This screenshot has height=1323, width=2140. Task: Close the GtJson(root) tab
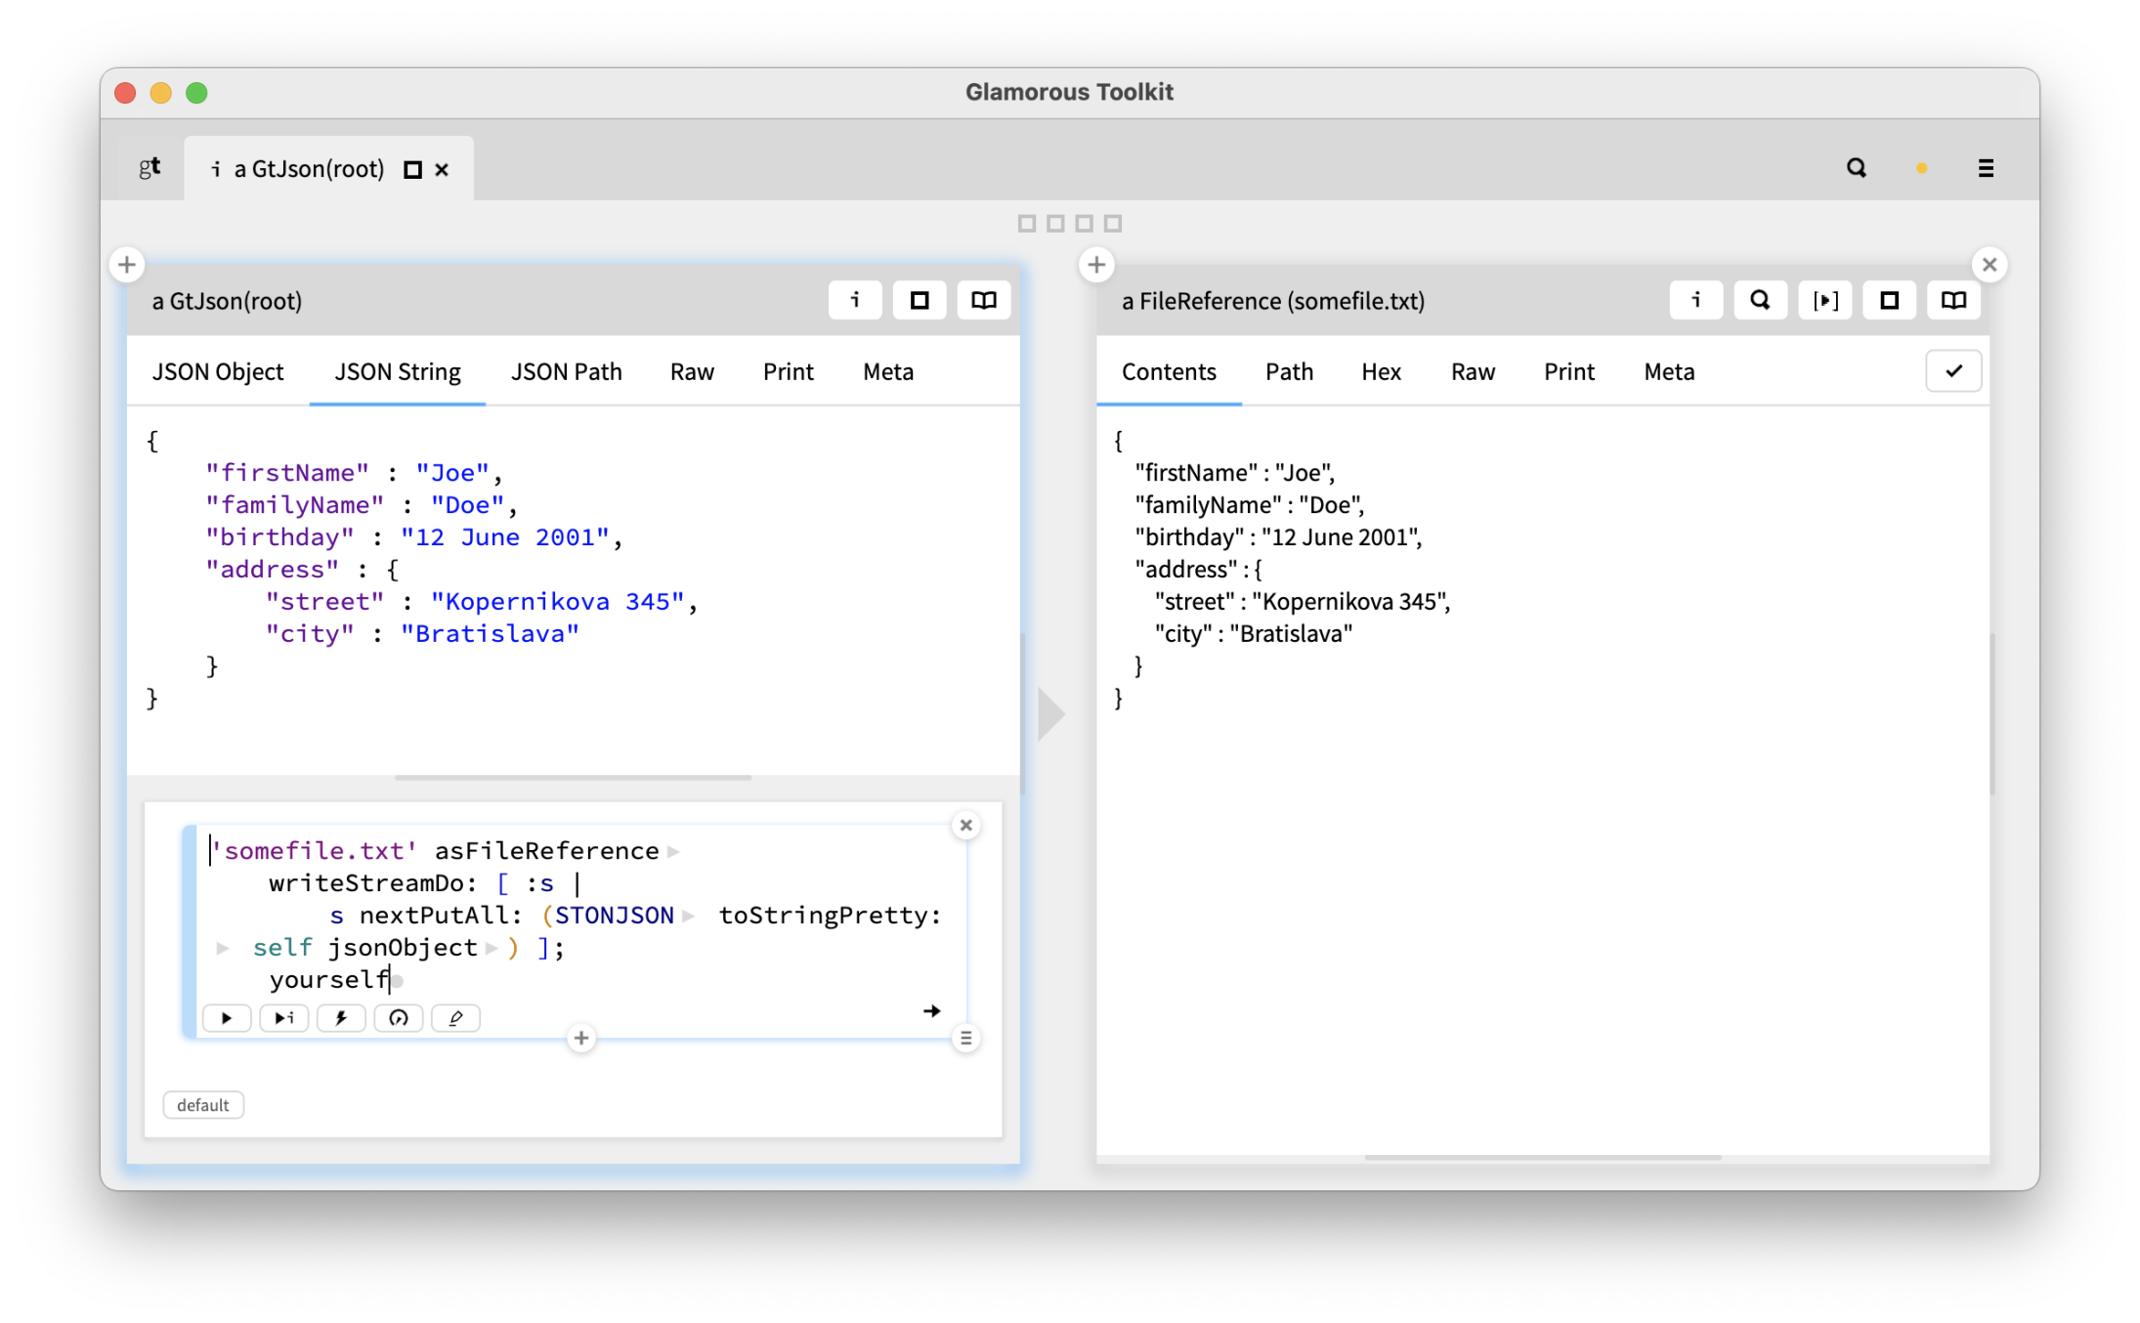tap(442, 170)
